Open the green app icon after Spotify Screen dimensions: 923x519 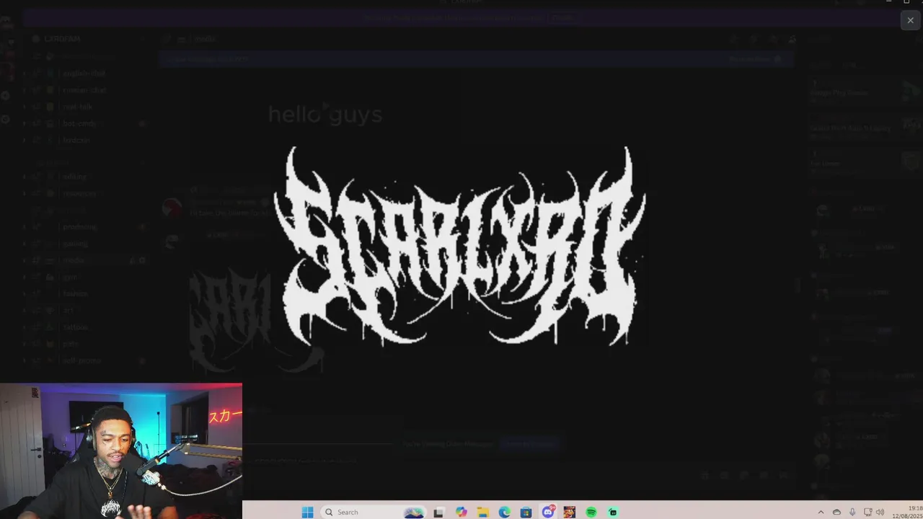[x=613, y=512]
